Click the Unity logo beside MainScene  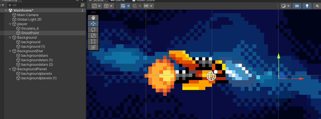(10, 10)
